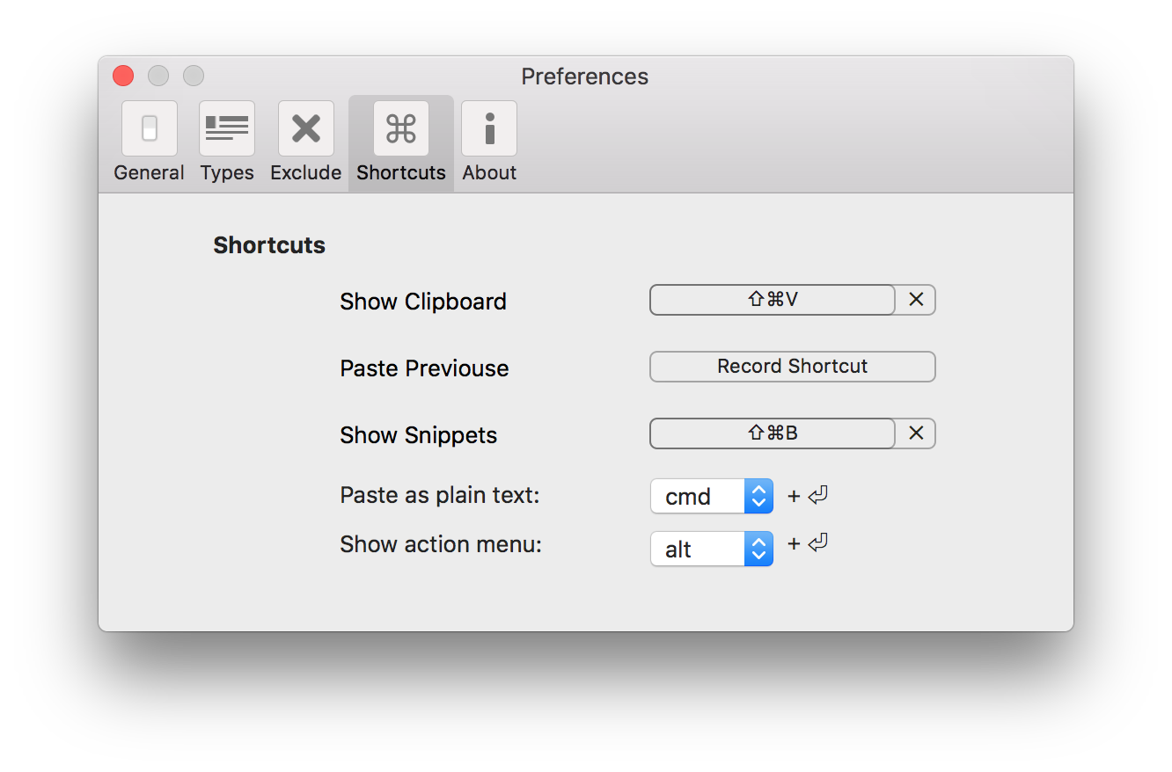1172x772 pixels.
Task: Clear the Show Snippets shortcut with X
Action: [x=916, y=433]
